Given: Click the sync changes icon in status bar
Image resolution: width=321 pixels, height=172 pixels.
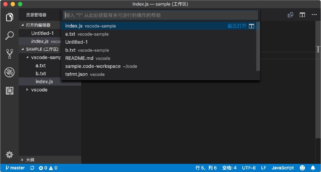Looking at the screenshot, I should (x=32, y=168).
